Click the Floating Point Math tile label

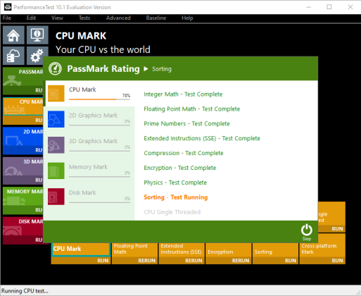point(131,249)
